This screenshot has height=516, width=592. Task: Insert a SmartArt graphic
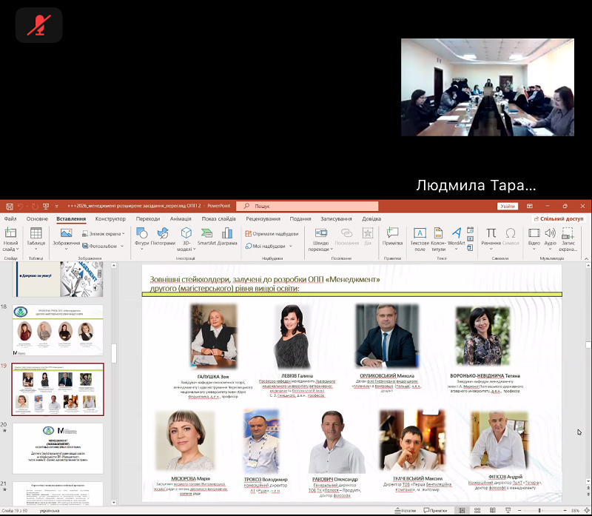(x=206, y=237)
